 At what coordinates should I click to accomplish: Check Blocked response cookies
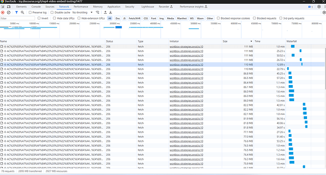pos(218,18)
